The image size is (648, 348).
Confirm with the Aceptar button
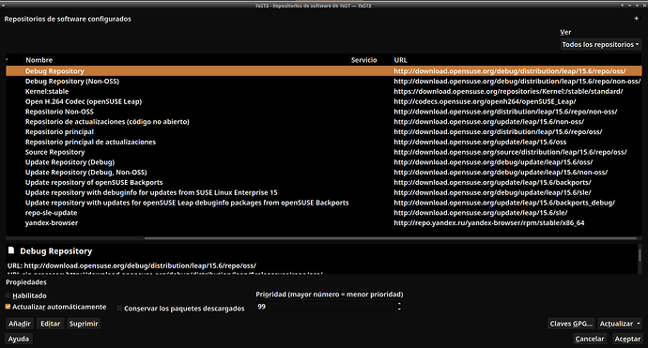627,339
